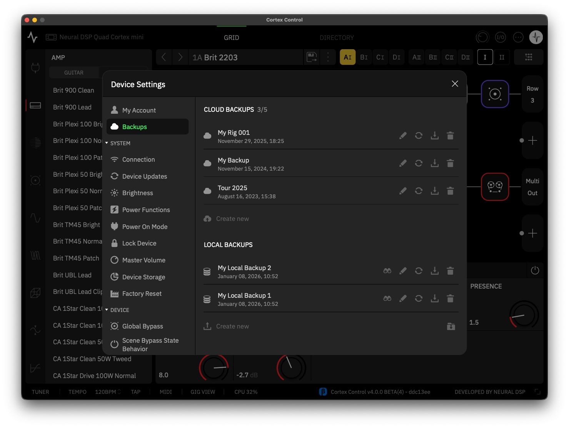Open Master Volume settings

(x=147, y=260)
